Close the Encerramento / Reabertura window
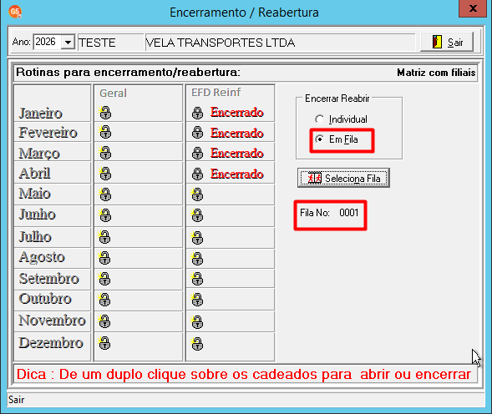Viewport: 492px width, 414px height. 473,8
